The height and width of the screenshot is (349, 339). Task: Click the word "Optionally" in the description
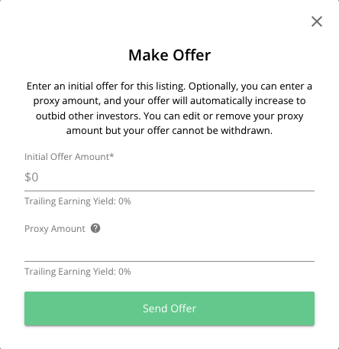[x=213, y=86]
